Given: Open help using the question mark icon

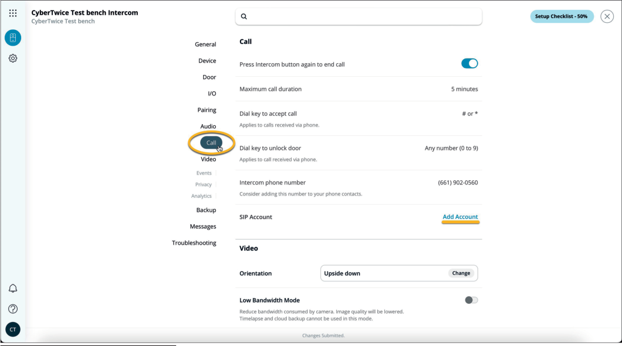Looking at the screenshot, I should click(12, 309).
